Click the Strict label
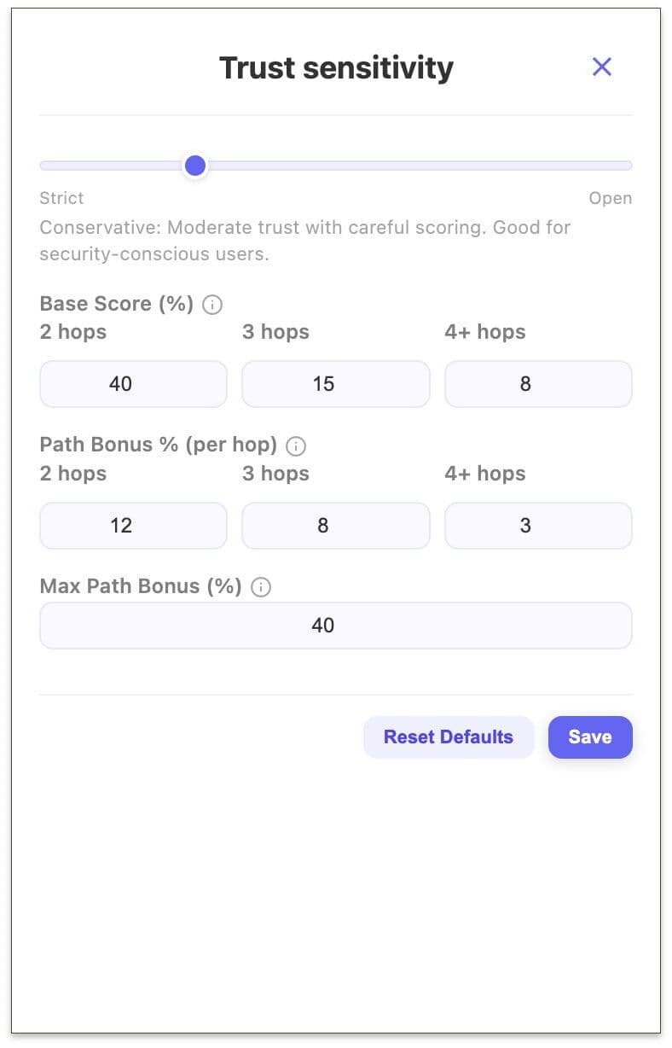This screenshot has height=1048, width=672. (61, 198)
